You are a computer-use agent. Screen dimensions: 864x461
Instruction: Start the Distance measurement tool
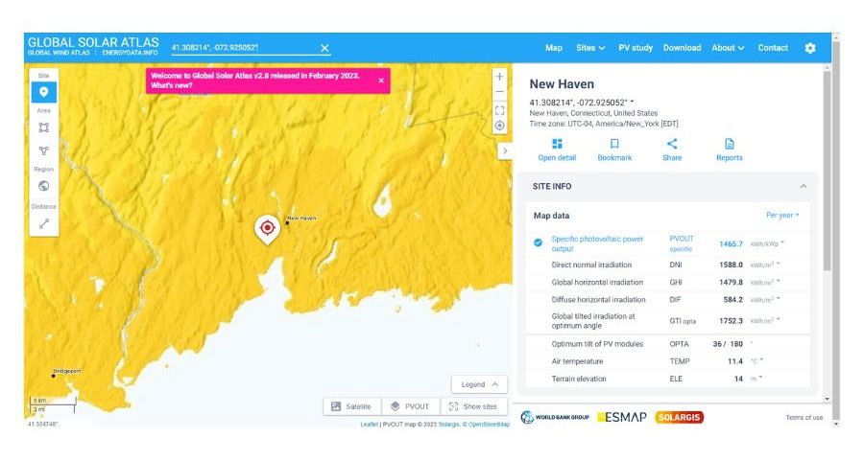[43, 223]
